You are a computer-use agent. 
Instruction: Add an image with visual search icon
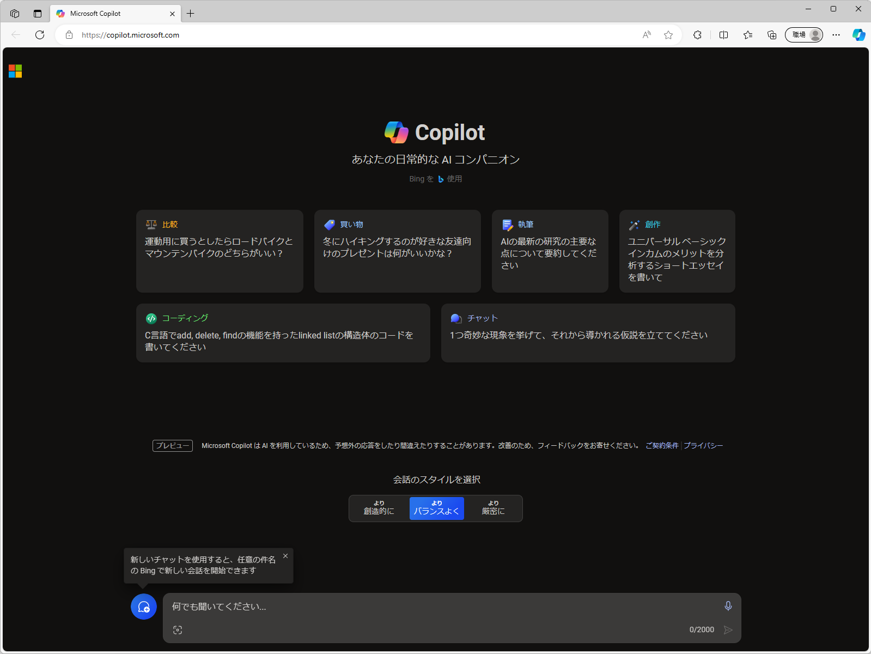tap(178, 630)
